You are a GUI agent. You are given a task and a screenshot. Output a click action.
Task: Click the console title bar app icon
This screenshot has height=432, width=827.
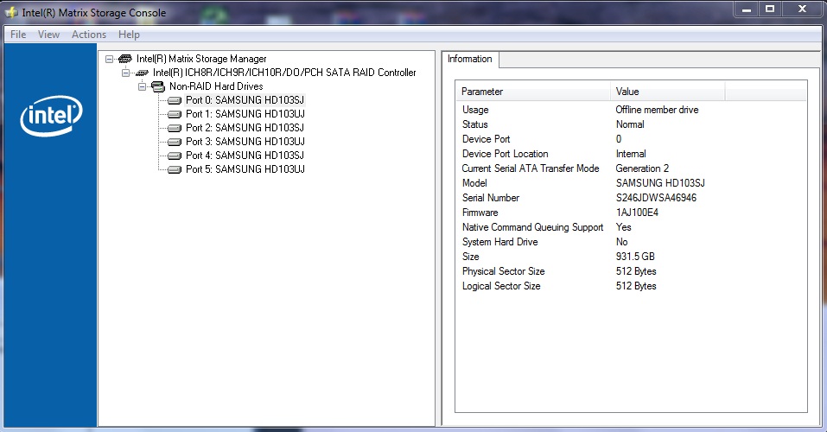(x=11, y=12)
